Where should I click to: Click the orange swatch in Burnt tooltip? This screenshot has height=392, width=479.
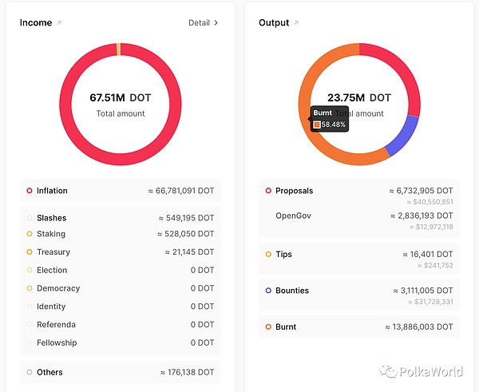[317, 125]
